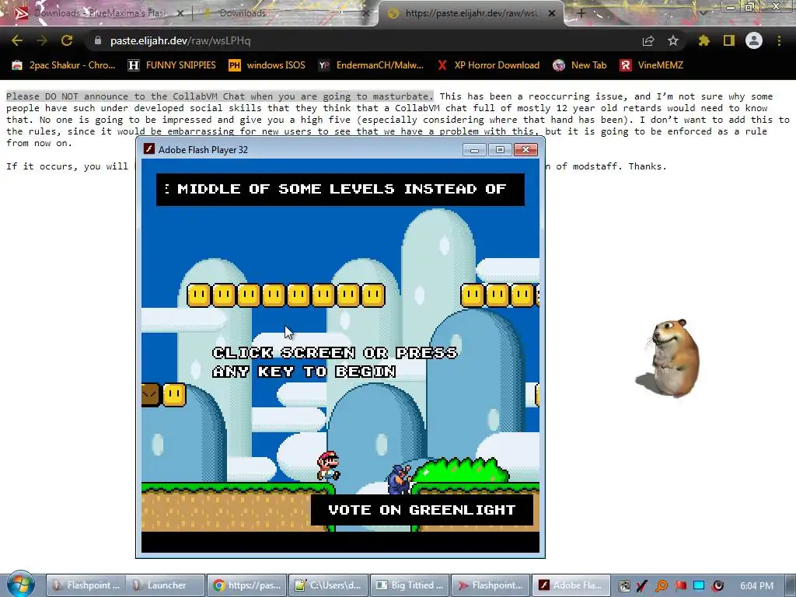Bookmark this page with the star icon
This screenshot has width=796, height=597.
[673, 40]
